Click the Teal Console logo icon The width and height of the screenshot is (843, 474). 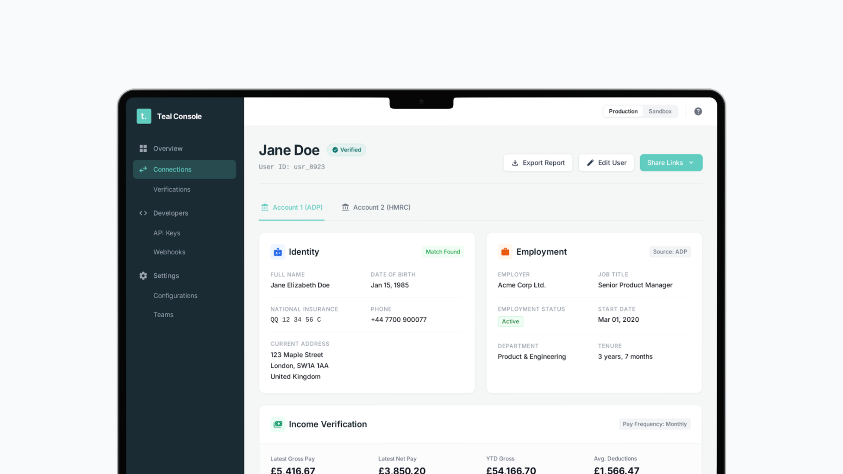pos(144,116)
